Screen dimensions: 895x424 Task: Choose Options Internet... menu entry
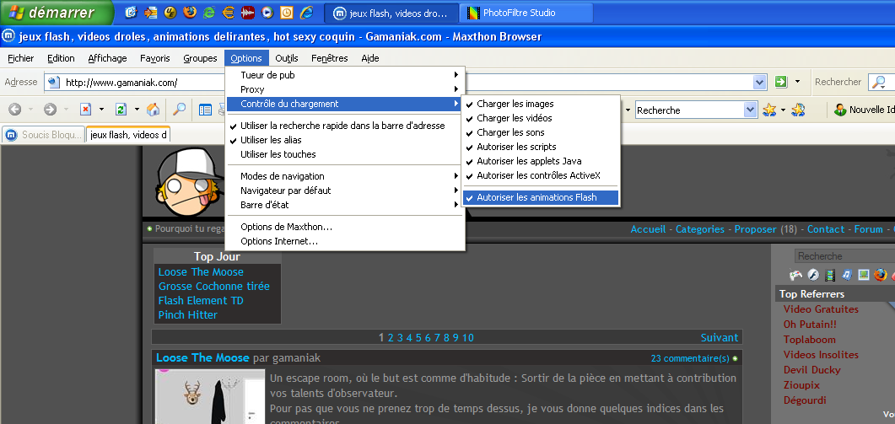coord(345,241)
